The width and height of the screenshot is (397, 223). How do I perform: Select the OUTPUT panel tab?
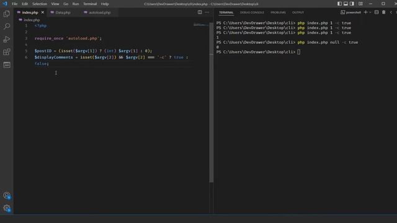[298, 12]
